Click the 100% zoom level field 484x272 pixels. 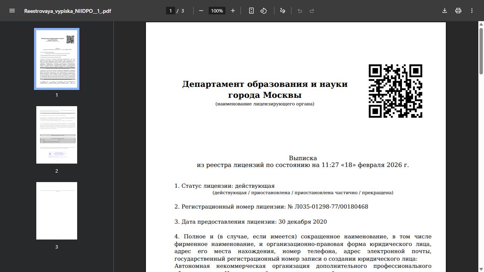217,11
